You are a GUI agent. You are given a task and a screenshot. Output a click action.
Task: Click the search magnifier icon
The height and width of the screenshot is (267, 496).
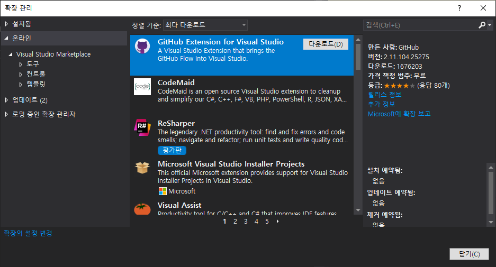coord(482,25)
